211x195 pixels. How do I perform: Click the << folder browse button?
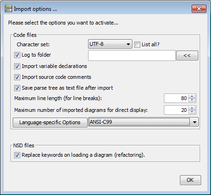tap(187, 55)
